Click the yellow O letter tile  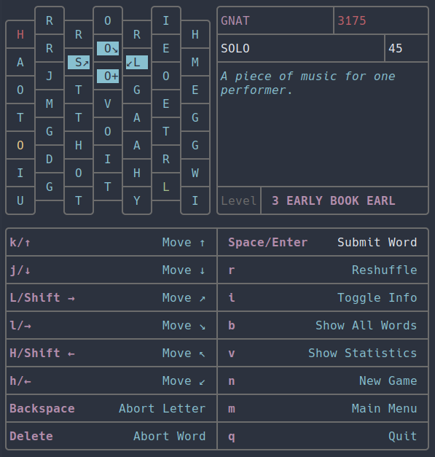[20, 145]
